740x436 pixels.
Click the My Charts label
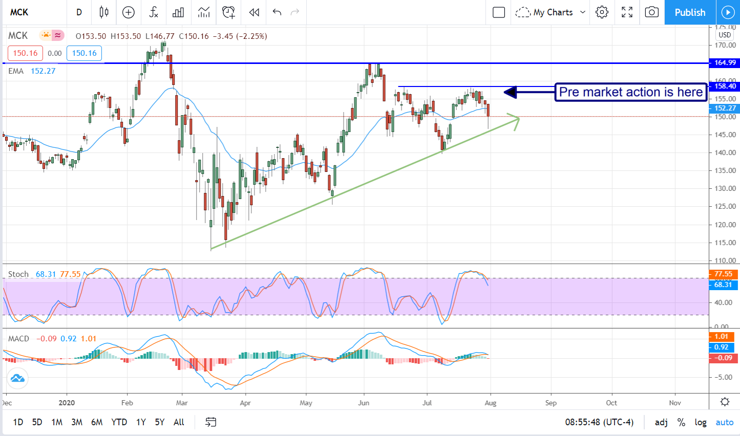pos(553,12)
